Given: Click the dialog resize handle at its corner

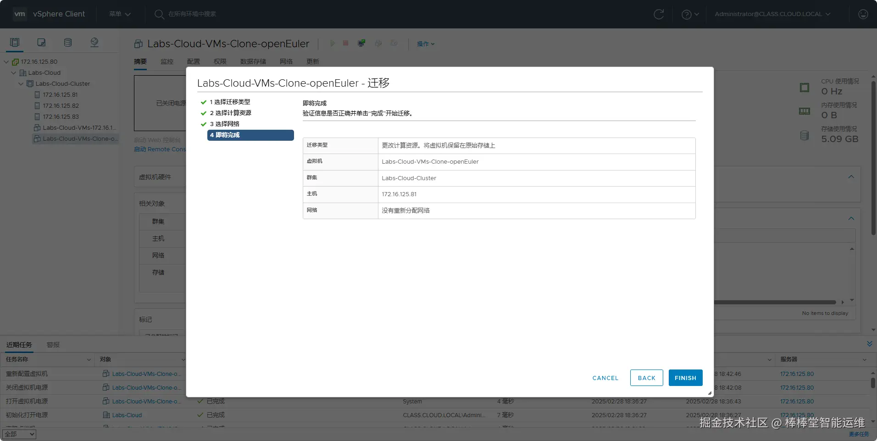Looking at the screenshot, I should point(710,393).
